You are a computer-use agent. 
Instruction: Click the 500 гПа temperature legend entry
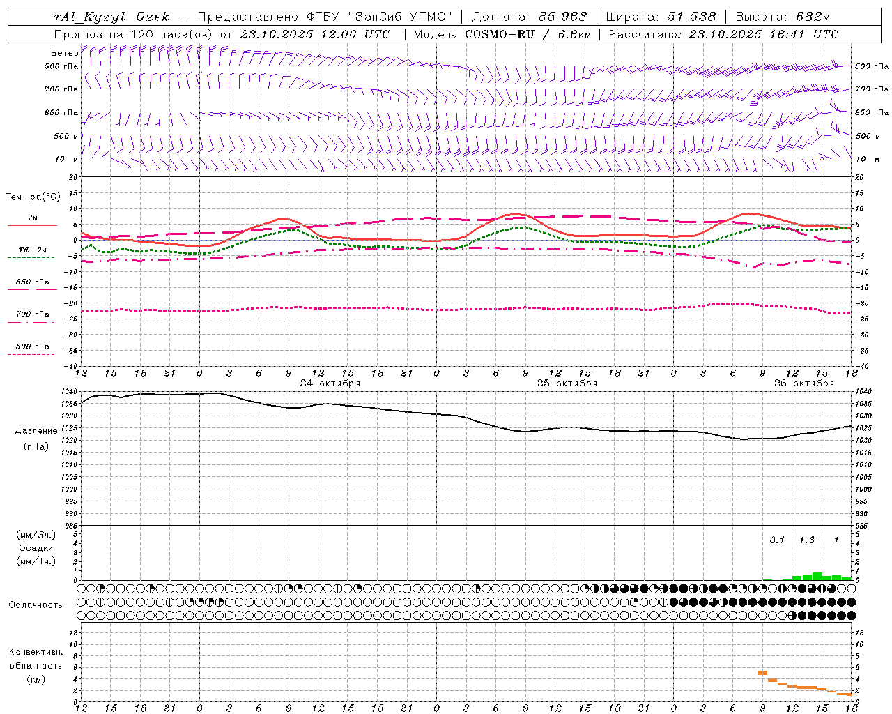point(32,347)
